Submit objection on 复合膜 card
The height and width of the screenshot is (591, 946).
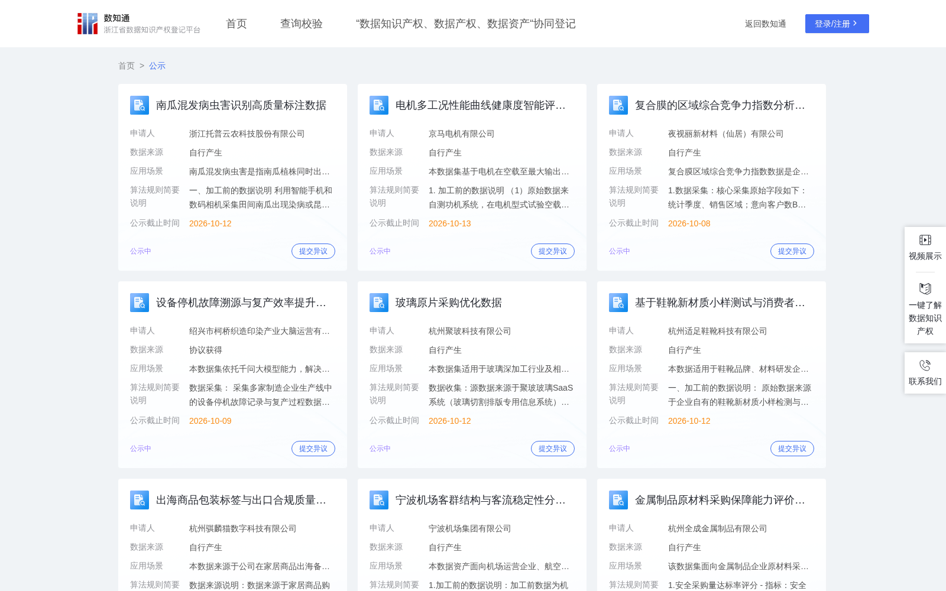tap(792, 251)
